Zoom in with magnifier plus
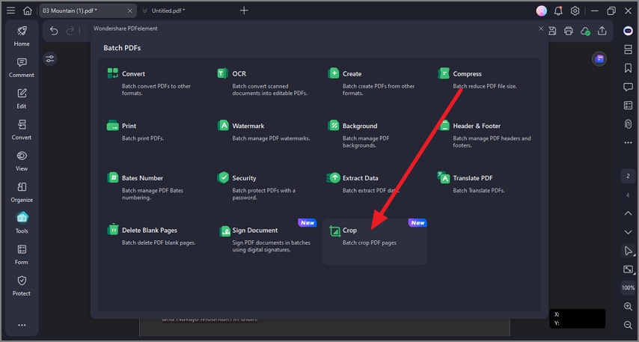The width and height of the screenshot is (639, 342). click(628, 307)
